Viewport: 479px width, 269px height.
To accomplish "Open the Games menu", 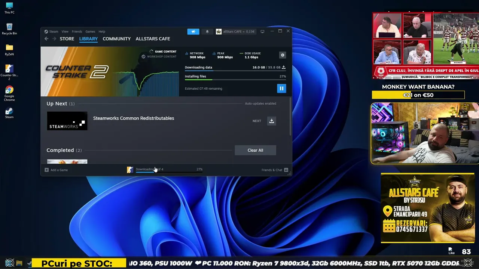I will click(x=90, y=32).
